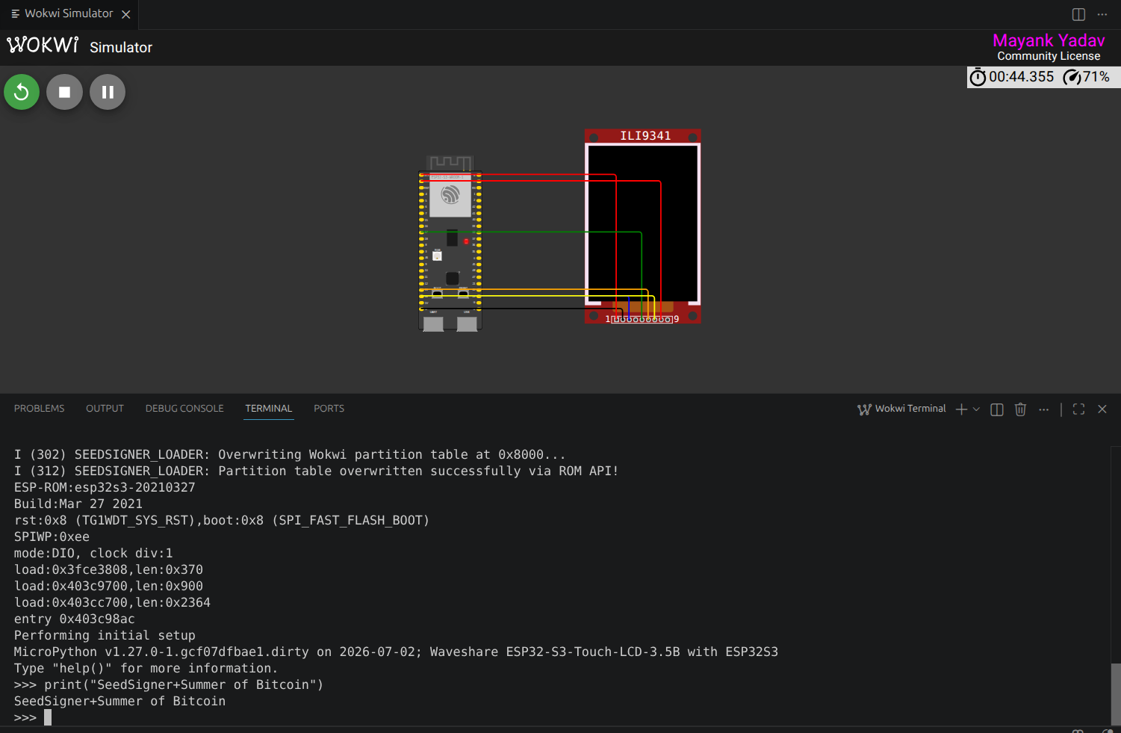The height and width of the screenshot is (733, 1121).
Task: Restart the simulation with the green button
Action: [x=22, y=92]
